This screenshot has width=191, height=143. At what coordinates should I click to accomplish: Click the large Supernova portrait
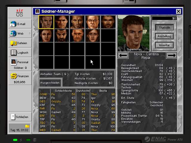[x=133, y=33]
